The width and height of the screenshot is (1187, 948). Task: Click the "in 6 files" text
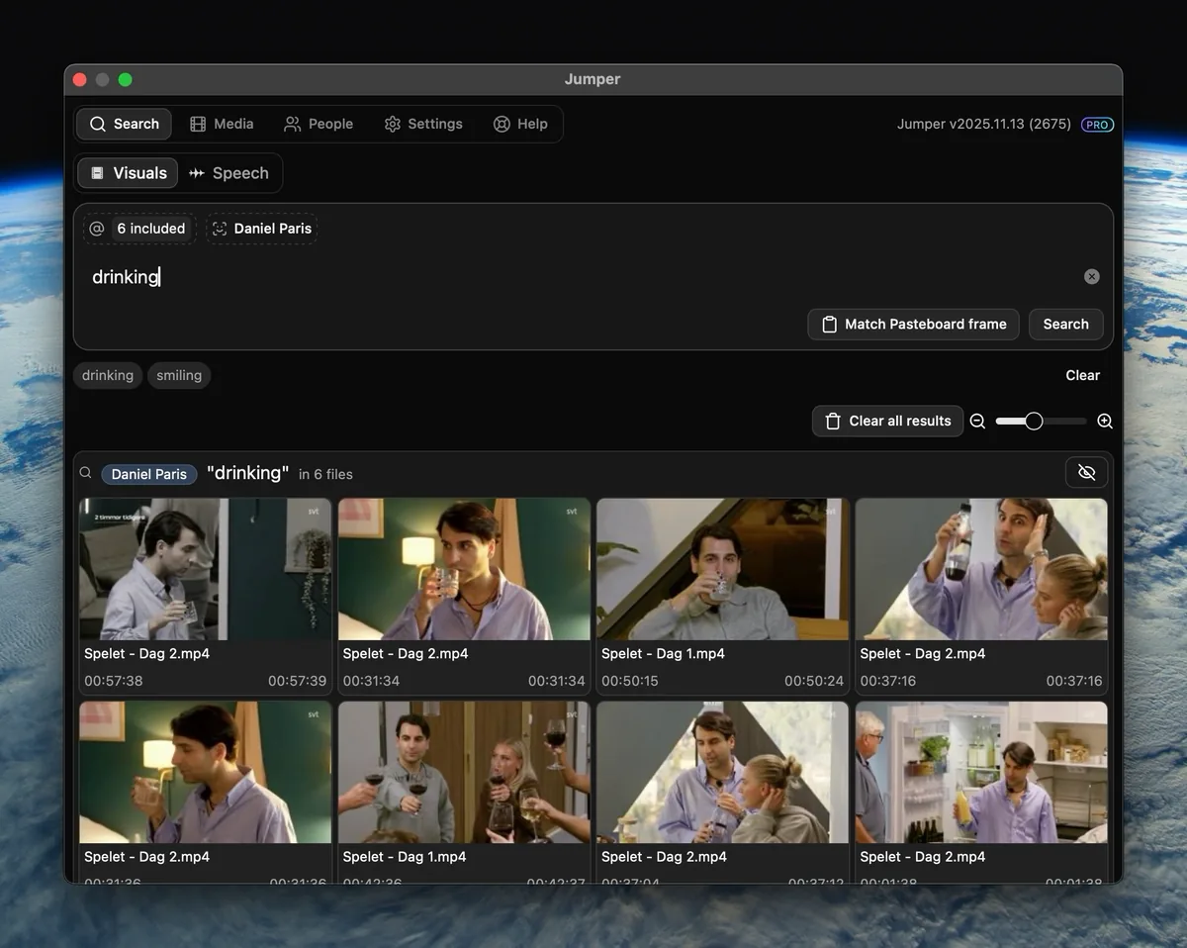click(325, 475)
